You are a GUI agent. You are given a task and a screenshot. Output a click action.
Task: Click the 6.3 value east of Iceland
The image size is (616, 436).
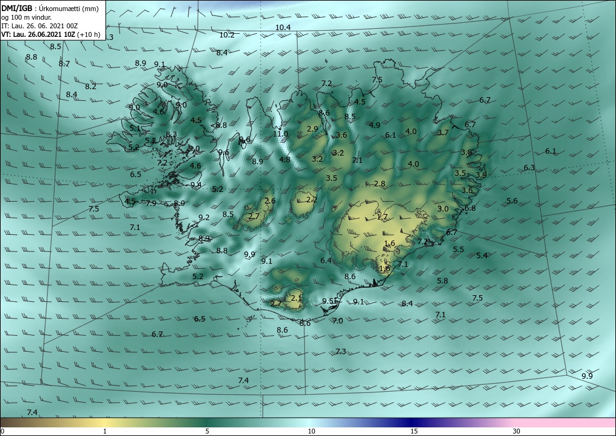[529, 168]
